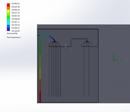Click the 101401.11 legend value
Screen dimensions: 130x112
16,22
